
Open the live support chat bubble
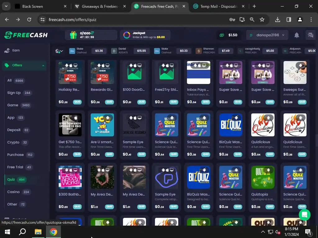point(304,215)
